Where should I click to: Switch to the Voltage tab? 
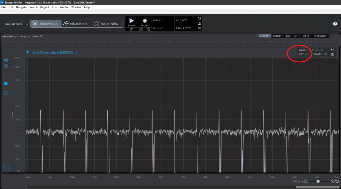pyautogui.click(x=277, y=36)
